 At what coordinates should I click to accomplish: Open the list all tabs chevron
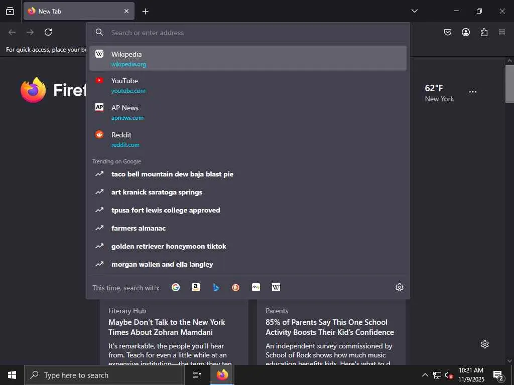pos(414,11)
